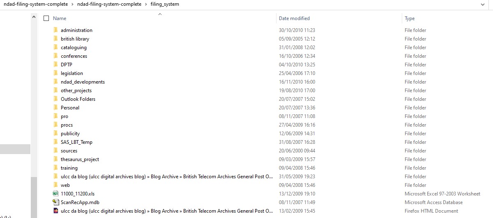Screen dimensions: 493x218
Task: Click 'Microsoft Access Database' type cell
Action: tap(433, 202)
